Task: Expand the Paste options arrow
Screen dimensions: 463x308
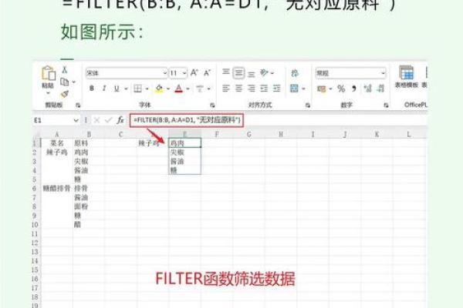Action: 48,93
